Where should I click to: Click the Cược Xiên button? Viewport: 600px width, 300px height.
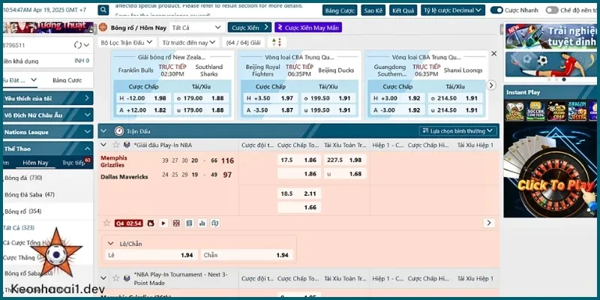[x=250, y=28]
